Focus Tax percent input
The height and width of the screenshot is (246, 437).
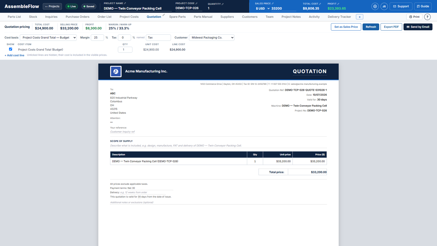coord(124,38)
